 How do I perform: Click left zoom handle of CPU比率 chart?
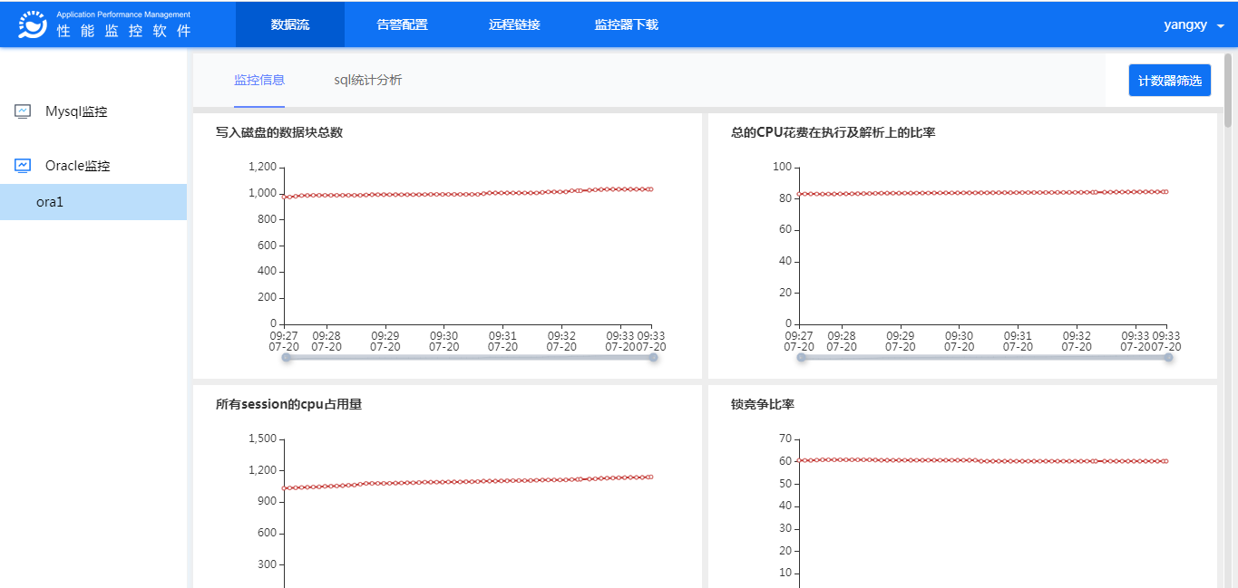(x=802, y=358)
